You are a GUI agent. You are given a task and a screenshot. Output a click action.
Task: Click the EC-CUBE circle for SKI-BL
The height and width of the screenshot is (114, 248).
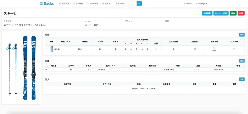[x=234, y=49]
